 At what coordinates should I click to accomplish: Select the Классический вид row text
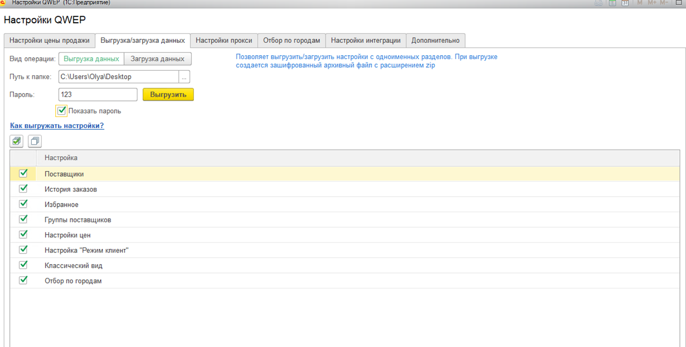tap(73, 266)
